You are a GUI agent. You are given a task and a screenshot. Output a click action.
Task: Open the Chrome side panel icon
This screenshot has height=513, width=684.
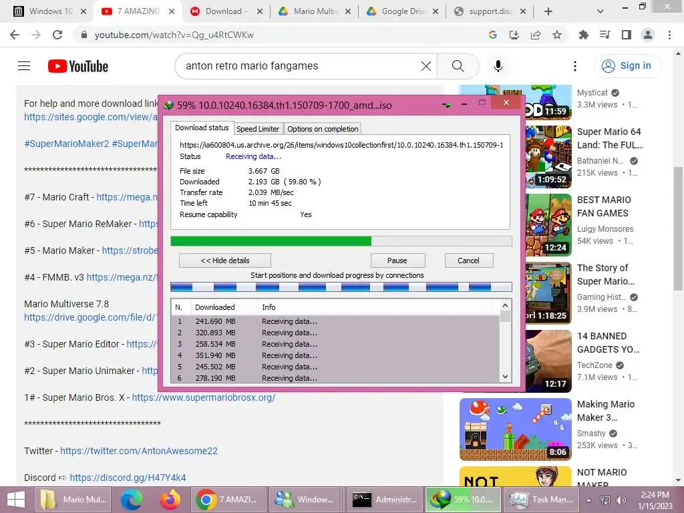click(x=626, y=35)
